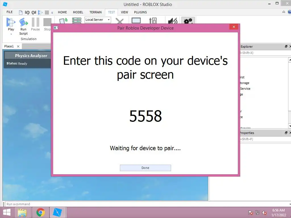Viewport: 291px width, 218px height.
Task: Click the Play quick-access toolbar icon
Action: tap(40, 12)
